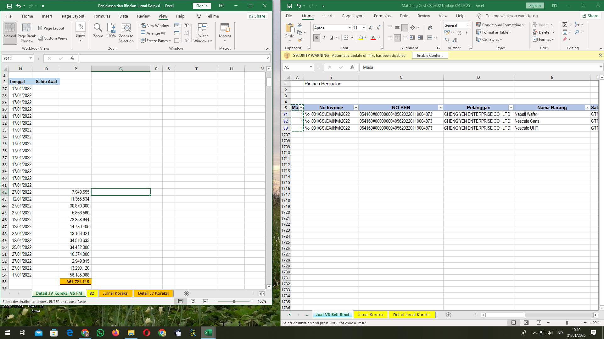Toggle bold formatting
The image size is (604, 339).
(316, 38)
